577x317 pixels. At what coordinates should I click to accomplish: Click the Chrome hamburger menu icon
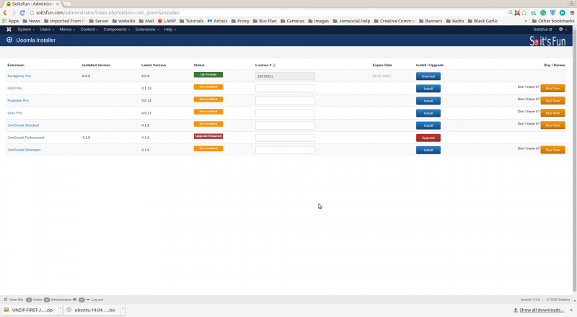[x=571, y=12]
